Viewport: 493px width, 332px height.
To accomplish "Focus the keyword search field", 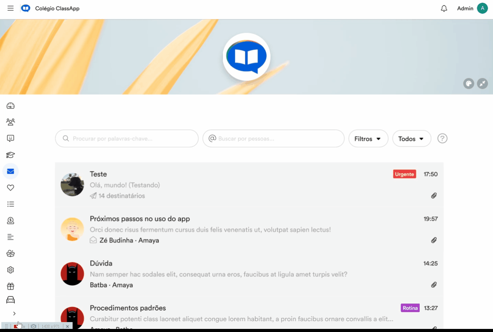I will coord(127,138).
